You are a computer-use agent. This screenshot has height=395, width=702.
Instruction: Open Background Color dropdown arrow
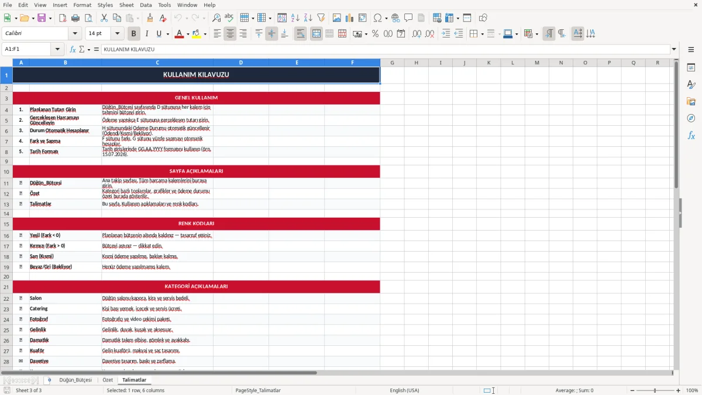click(205, 34)
